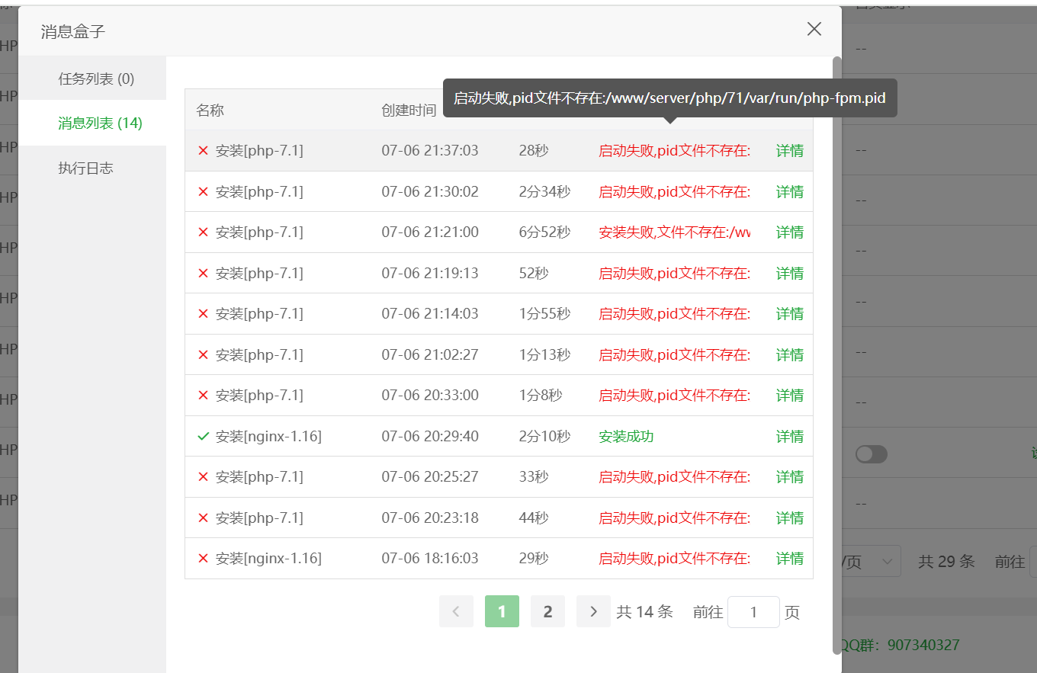Select the error icon on the 20:25:27 row

pyautogui.click(x=202, y=476)
